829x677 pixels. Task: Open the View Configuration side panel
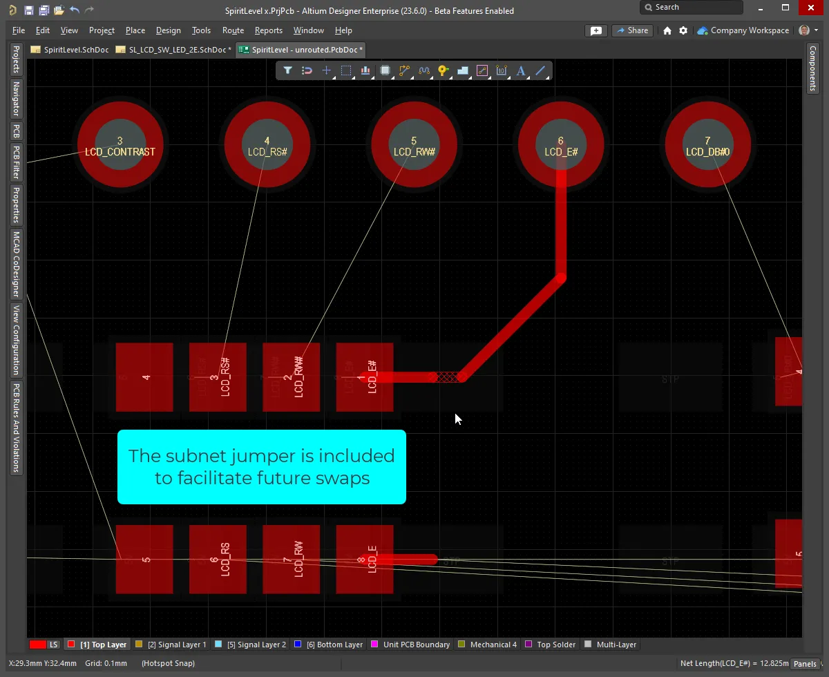16,340
